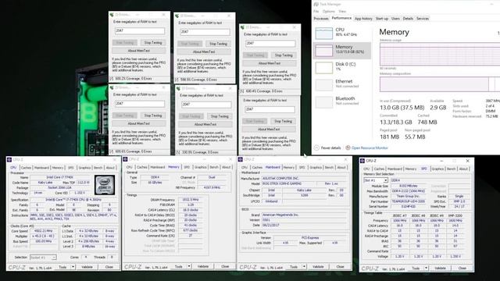Screen dimensions: 500x281
Task: Click title icon of CPU-Z window showing Mainboard tab
Action: (x=241, y=159)
